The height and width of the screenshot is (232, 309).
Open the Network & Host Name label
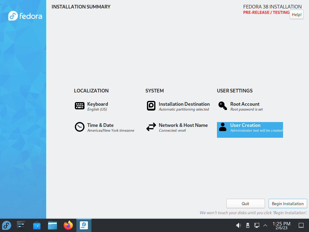tap(183, 125)
